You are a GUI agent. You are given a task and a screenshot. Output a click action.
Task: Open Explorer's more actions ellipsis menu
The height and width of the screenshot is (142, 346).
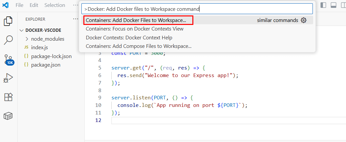point(76,19)
